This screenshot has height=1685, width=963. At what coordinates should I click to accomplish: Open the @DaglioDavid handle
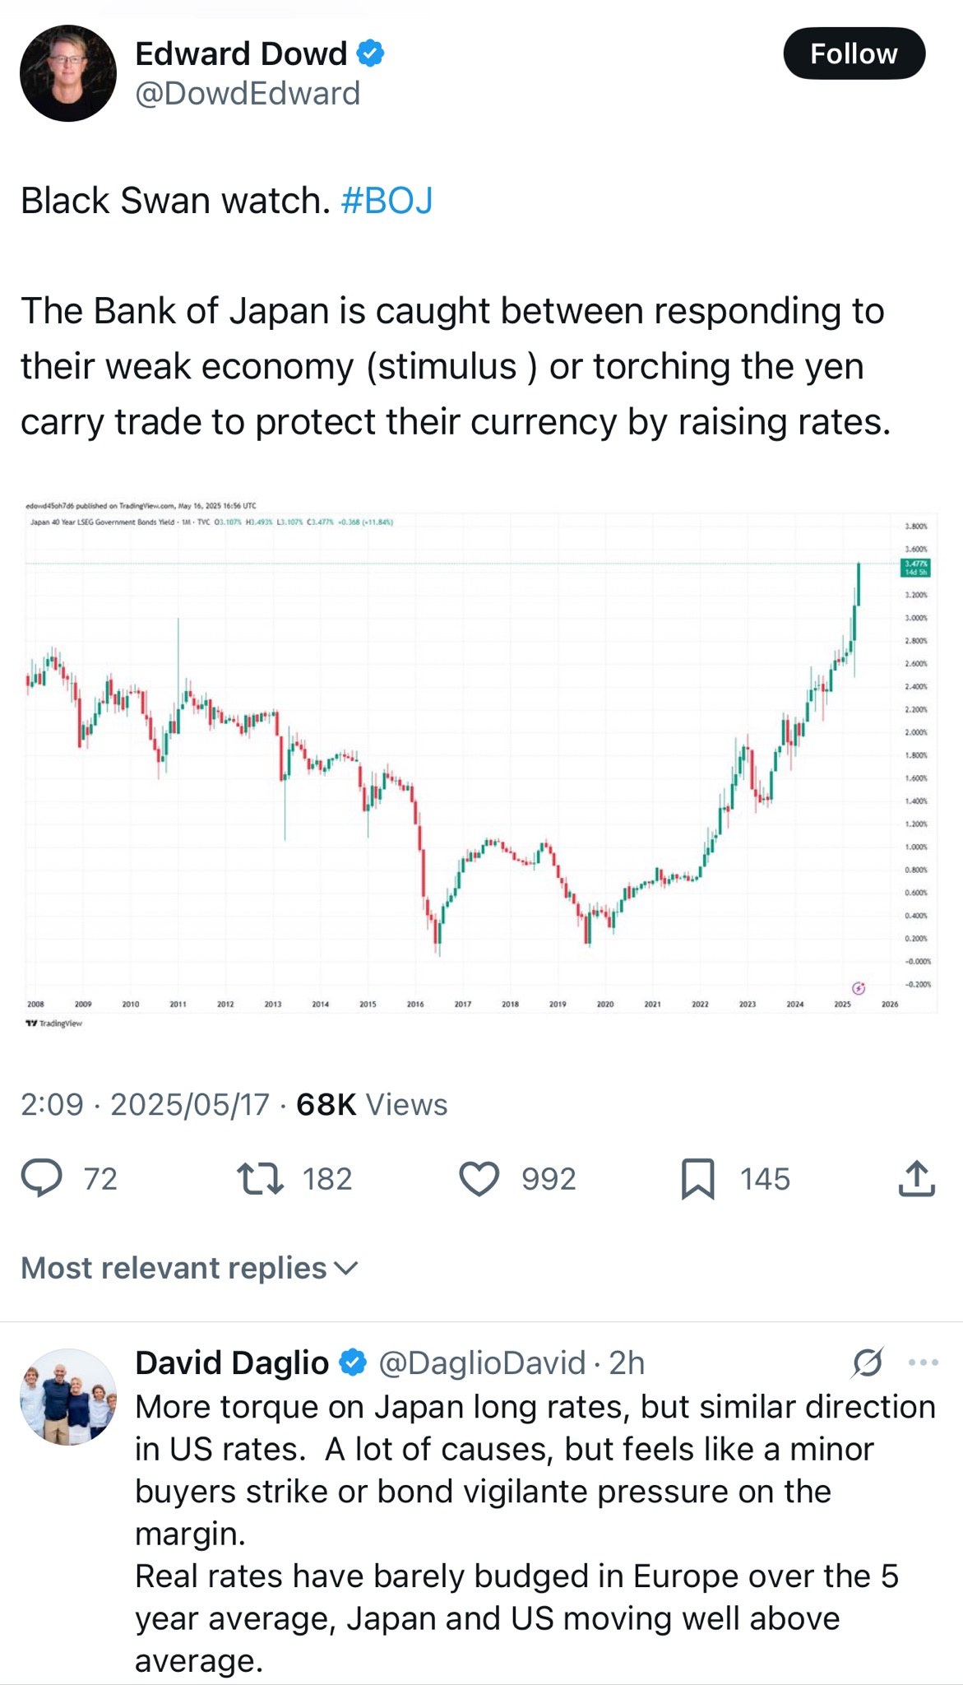pos(482,1362)
